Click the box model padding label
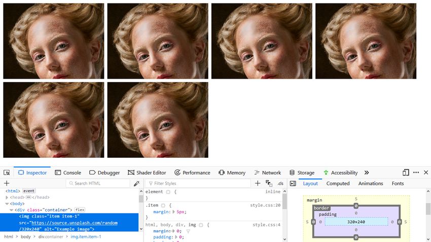Viewport: 431px width, 242px height. [328, 214]
